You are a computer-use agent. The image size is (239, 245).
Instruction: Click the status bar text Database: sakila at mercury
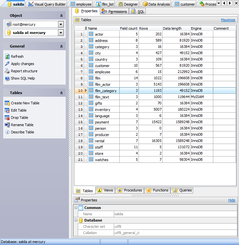click(x=23, y=242)
